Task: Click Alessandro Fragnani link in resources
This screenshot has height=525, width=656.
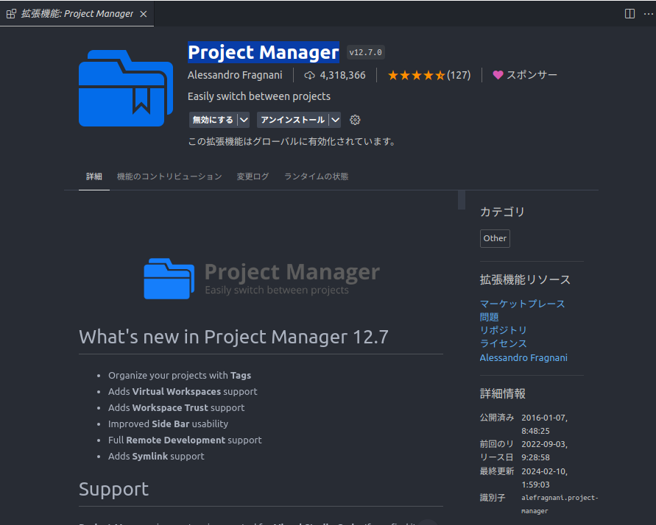Action: [x=523, y=358]
